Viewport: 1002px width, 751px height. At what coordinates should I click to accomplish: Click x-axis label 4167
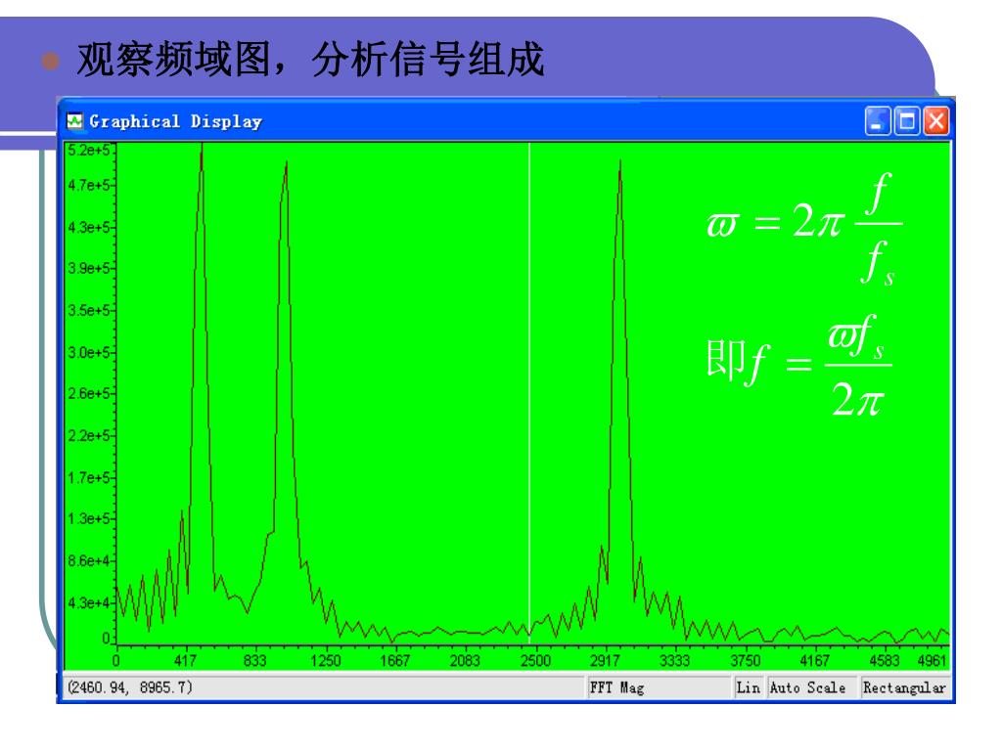[815, 660]
